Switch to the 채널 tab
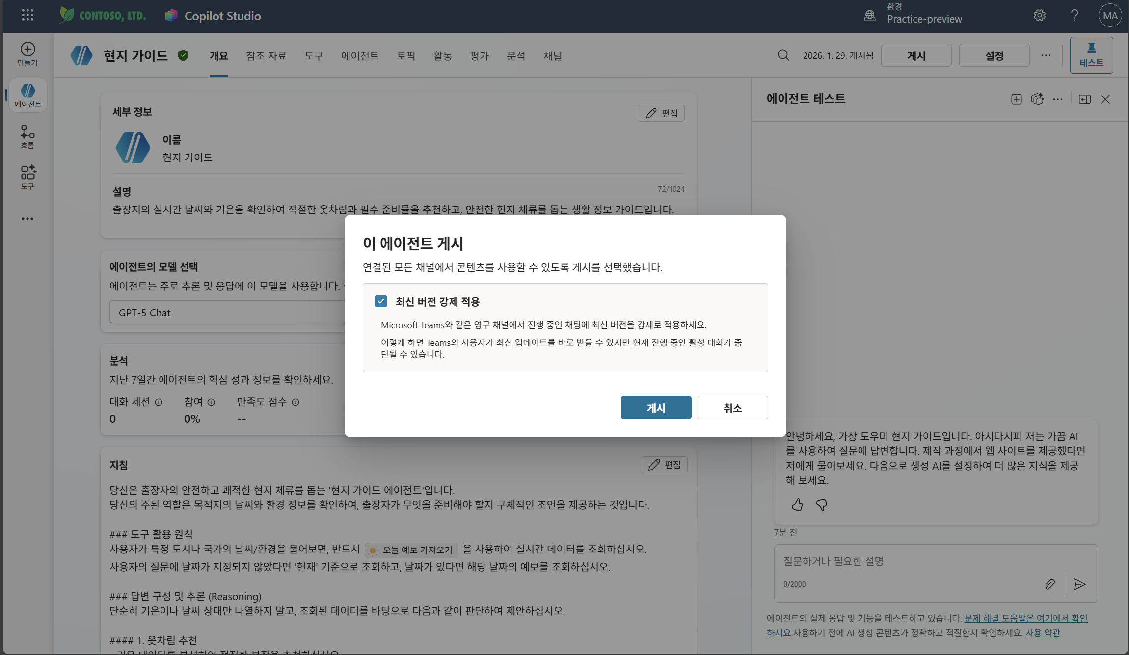 point(553,56)
